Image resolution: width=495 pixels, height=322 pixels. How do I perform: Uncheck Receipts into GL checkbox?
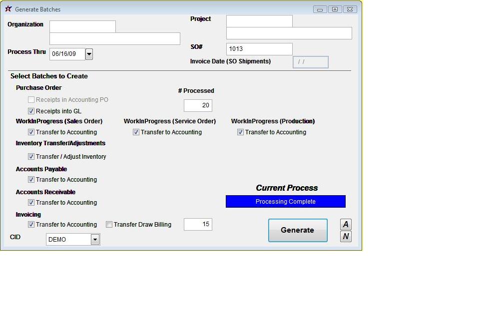(x=31, y=111)
